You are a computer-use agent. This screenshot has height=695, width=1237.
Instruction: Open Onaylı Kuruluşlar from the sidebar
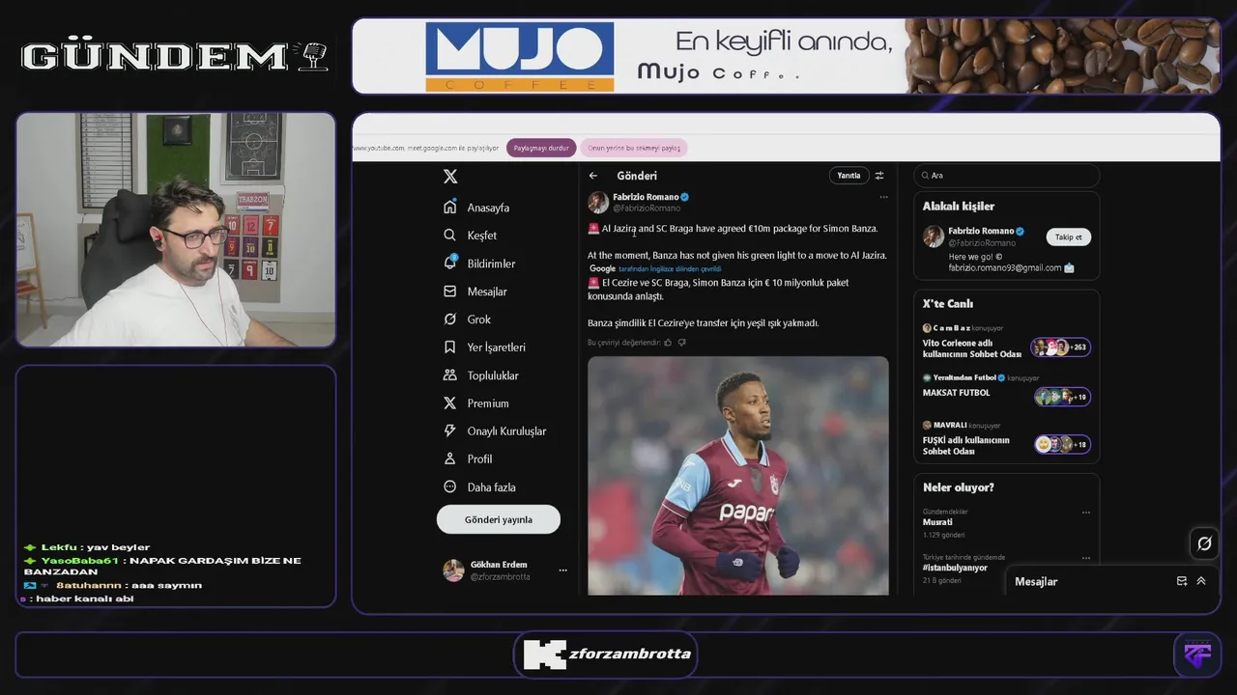point(495,431)
